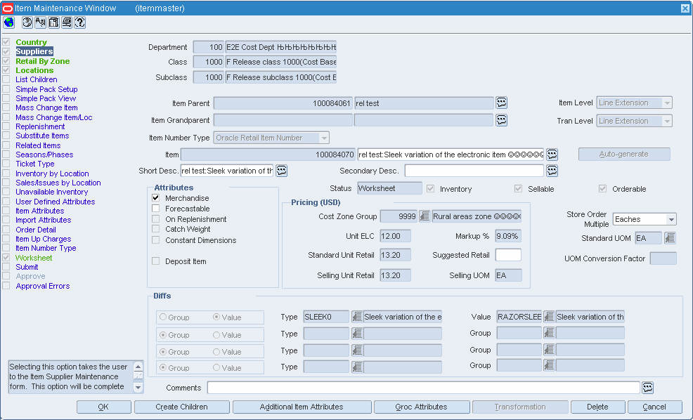Open the Item Number Type dropdown
This screenshot has height=420, width=693.
coord(325,138)
